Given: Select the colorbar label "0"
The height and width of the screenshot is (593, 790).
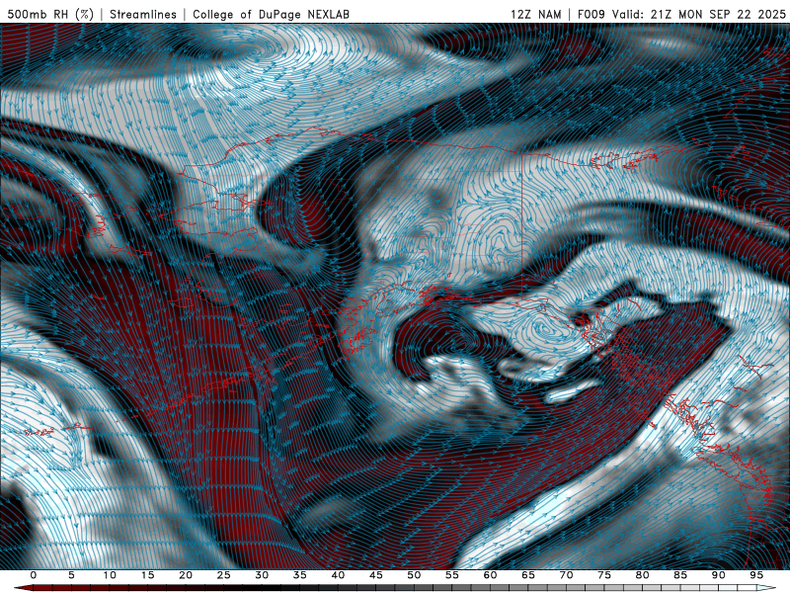Looking at the screenshot, I should coord(34,575).
